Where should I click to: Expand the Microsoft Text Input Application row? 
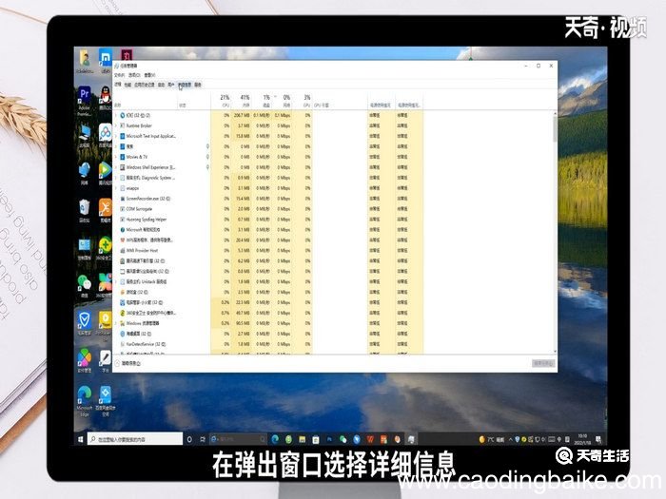pos(116,136)
